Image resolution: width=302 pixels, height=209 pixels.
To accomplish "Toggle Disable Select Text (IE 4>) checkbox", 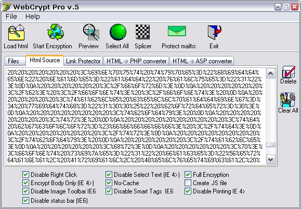I will (x=109, y=175).
